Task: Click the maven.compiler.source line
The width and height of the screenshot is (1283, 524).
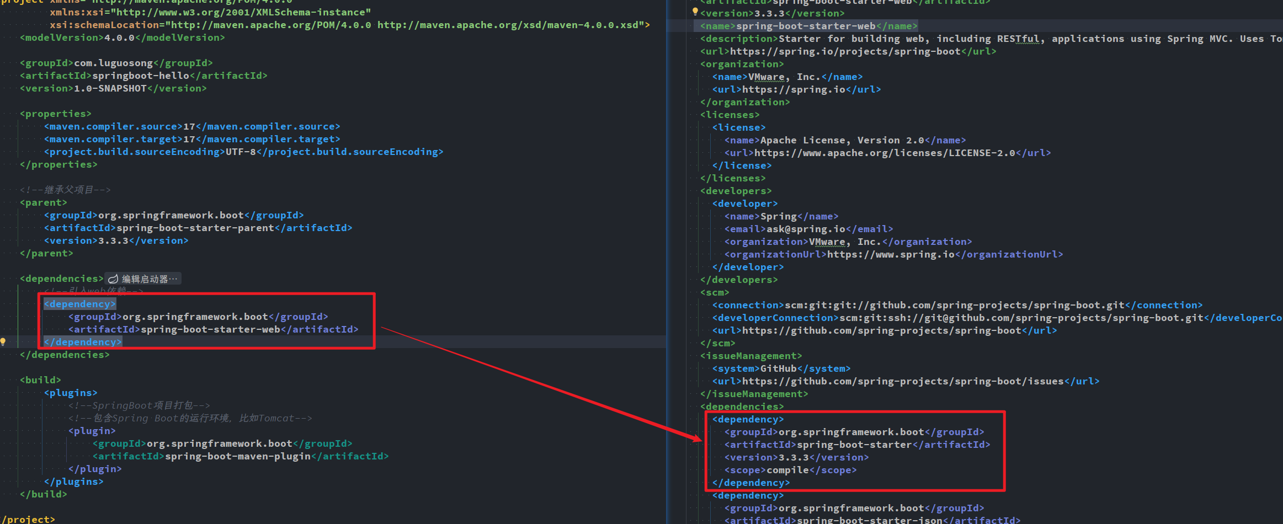Action: 192,126
